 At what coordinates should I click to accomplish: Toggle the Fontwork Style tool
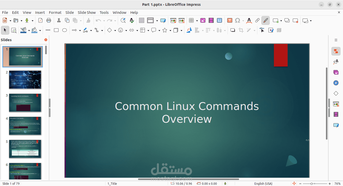249,20
